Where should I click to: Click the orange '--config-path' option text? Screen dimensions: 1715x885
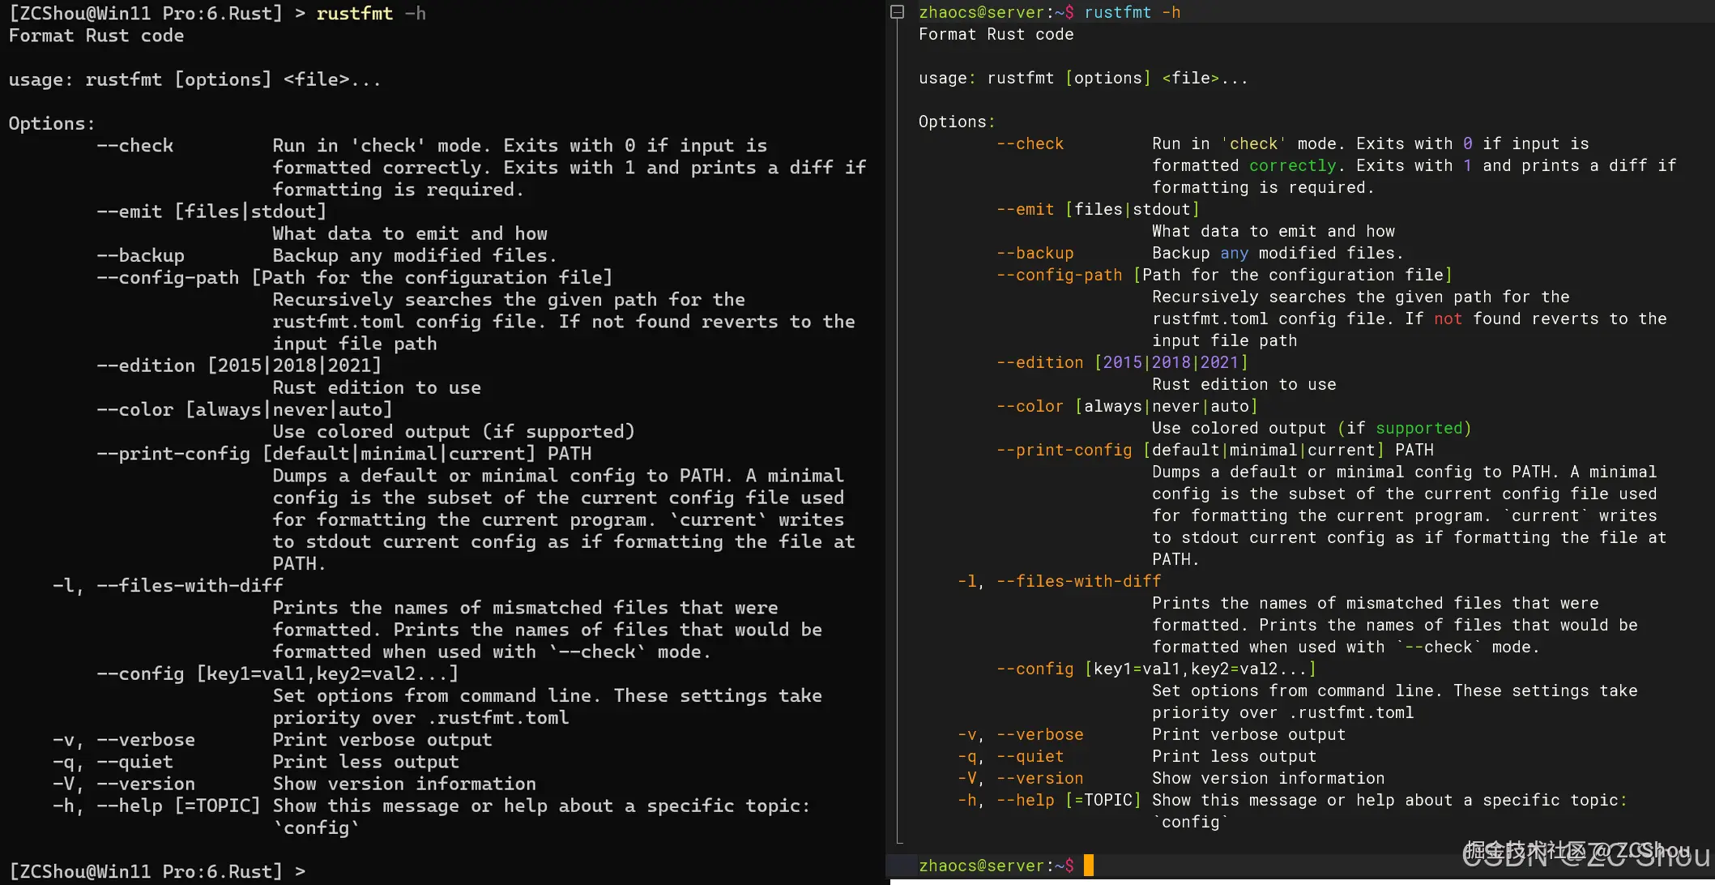pyautogui.click(x=1059, y=275)
